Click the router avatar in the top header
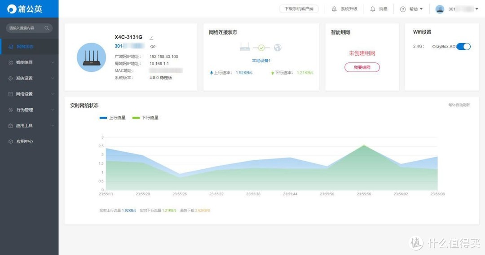The height and width of the screenshot is (255, 485). 440,9
